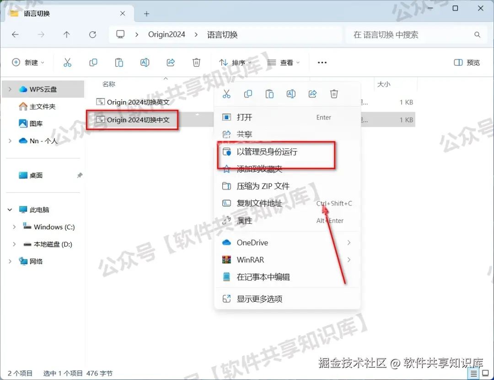The height and width of the screenshot is (380, 494).
Task: Sort by the 大小 column header
Action: click(384, 84)
